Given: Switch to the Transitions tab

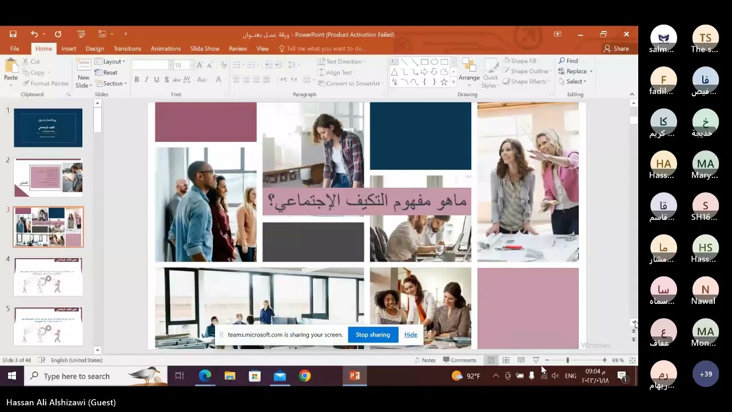Looking at the screenshot, I should click(127, 49).
